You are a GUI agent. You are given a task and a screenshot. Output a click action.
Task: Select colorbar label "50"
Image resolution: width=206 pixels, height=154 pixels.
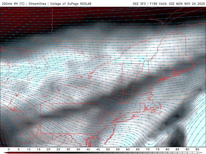click(x=108, y=149)
